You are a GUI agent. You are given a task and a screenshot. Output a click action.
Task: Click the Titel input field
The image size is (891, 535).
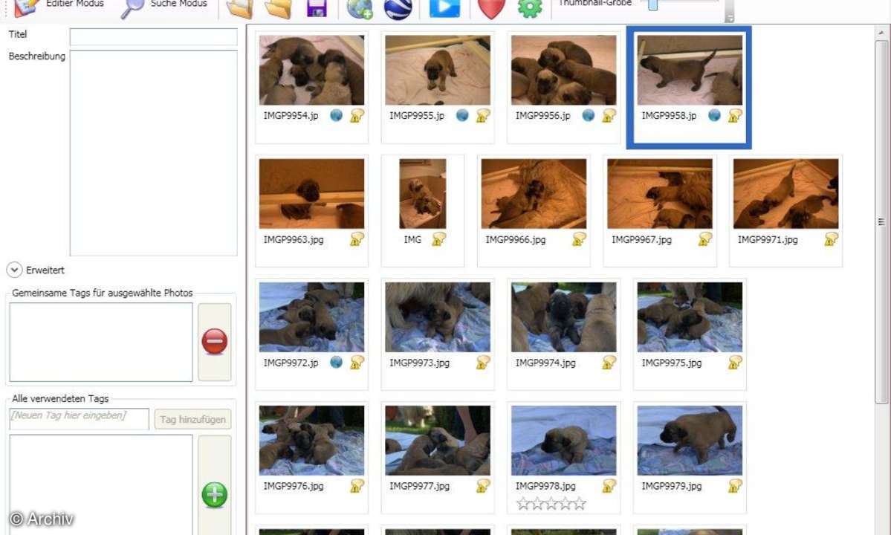tap(153, 37)
